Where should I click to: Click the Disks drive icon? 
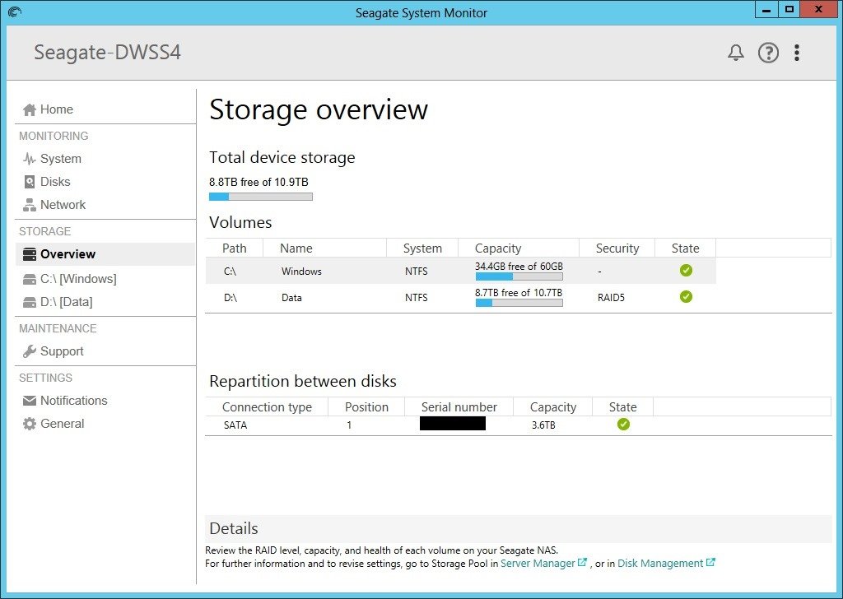30,182
